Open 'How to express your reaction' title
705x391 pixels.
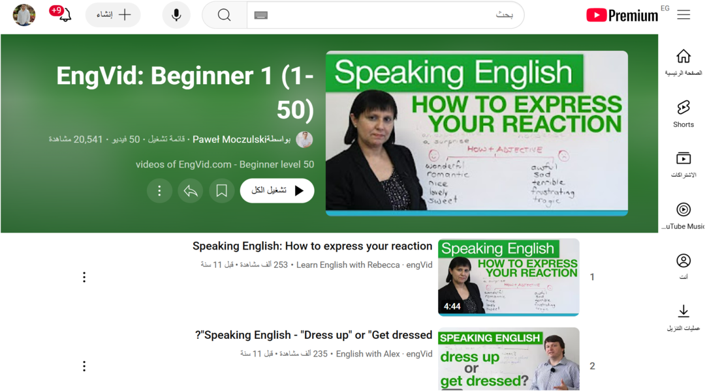(312, 246)
